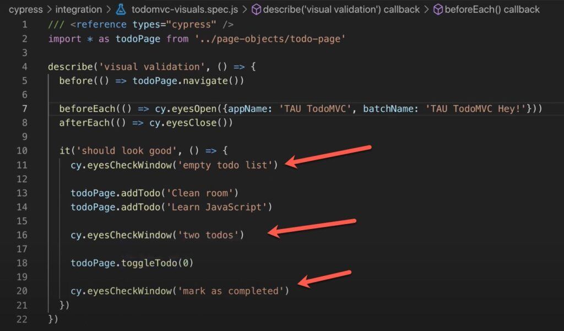Expand chevron after the spec file breadcrumb
564x331 pixels.
(245, 9)
